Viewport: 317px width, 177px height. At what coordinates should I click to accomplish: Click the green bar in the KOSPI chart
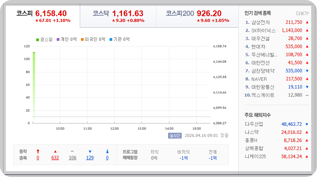(x=34, y=88)
